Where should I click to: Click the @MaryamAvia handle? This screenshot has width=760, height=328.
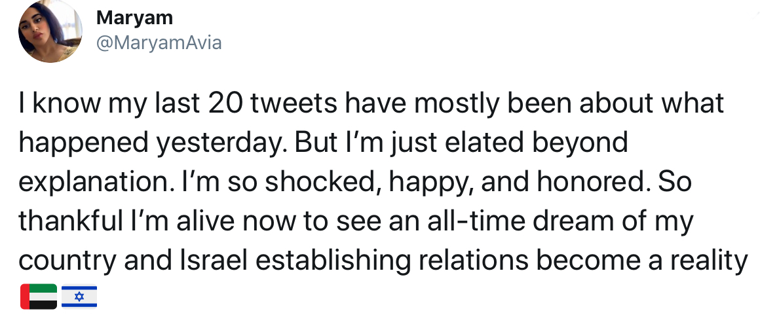pos(159,43)
